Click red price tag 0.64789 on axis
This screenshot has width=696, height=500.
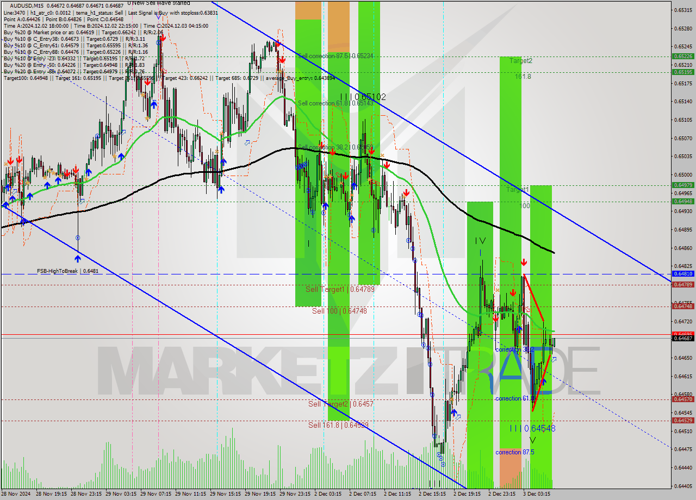coord(683,284)
